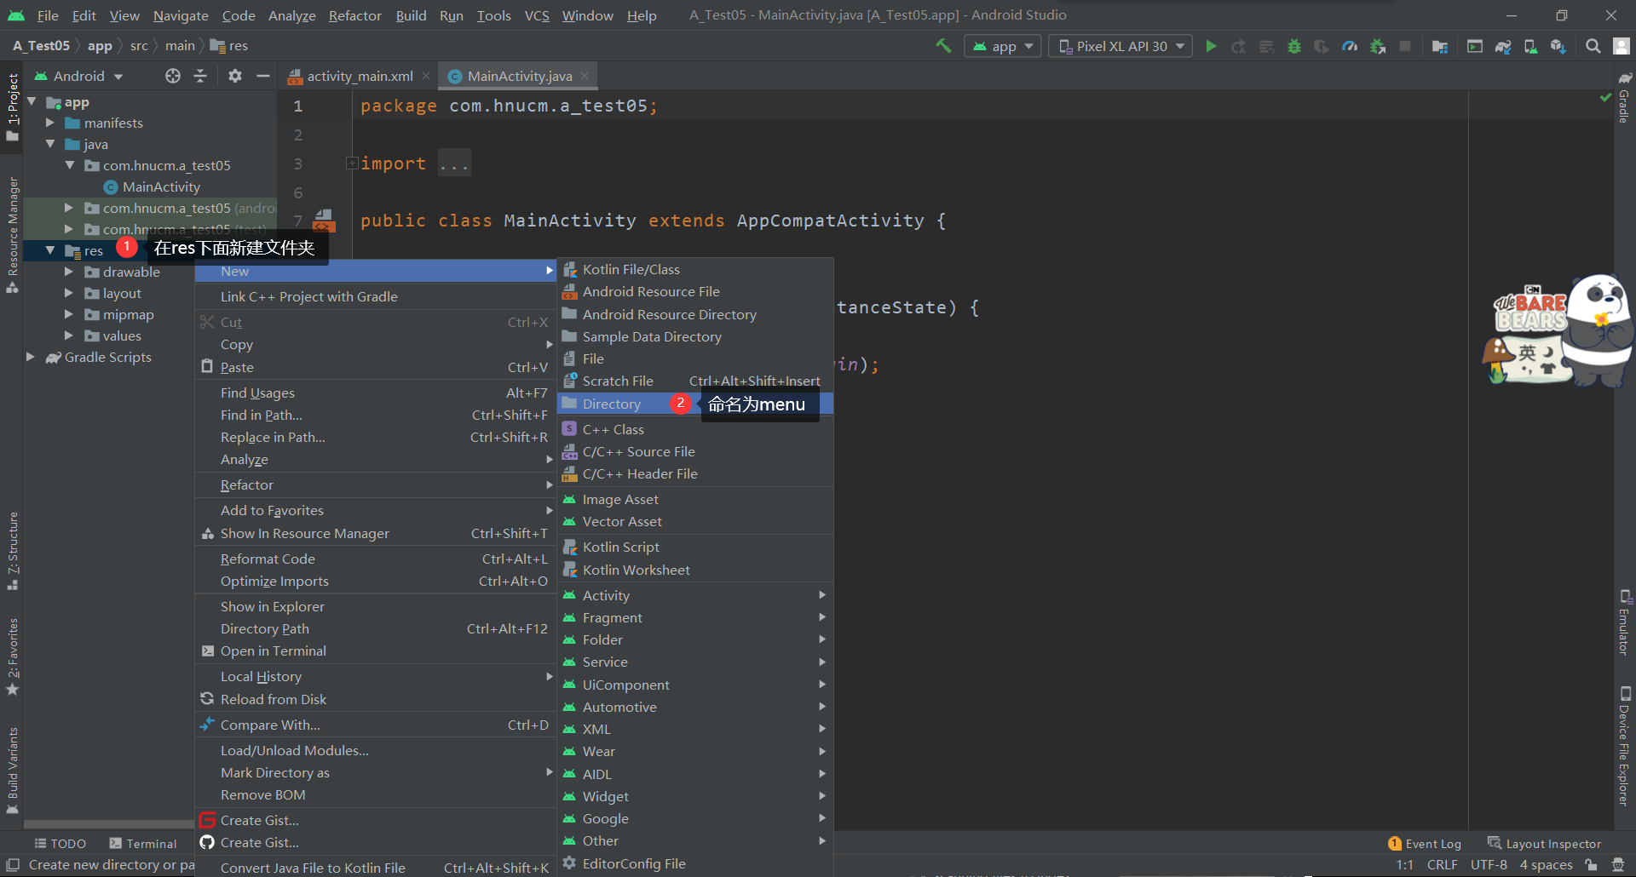
Task: Open the Device File Explorer side panel
Action: point(1625,746)
